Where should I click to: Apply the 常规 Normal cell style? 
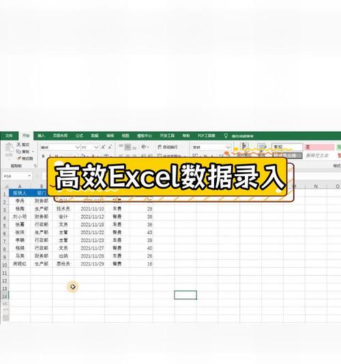pyautogui.click(x=287, y=147)
